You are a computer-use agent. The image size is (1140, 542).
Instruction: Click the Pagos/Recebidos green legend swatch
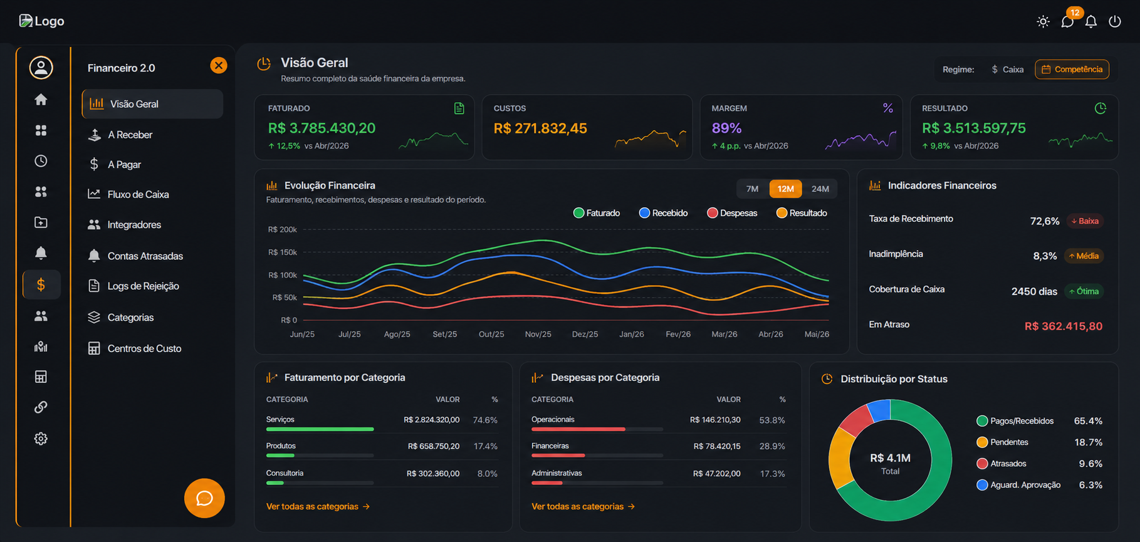point(982,421)
